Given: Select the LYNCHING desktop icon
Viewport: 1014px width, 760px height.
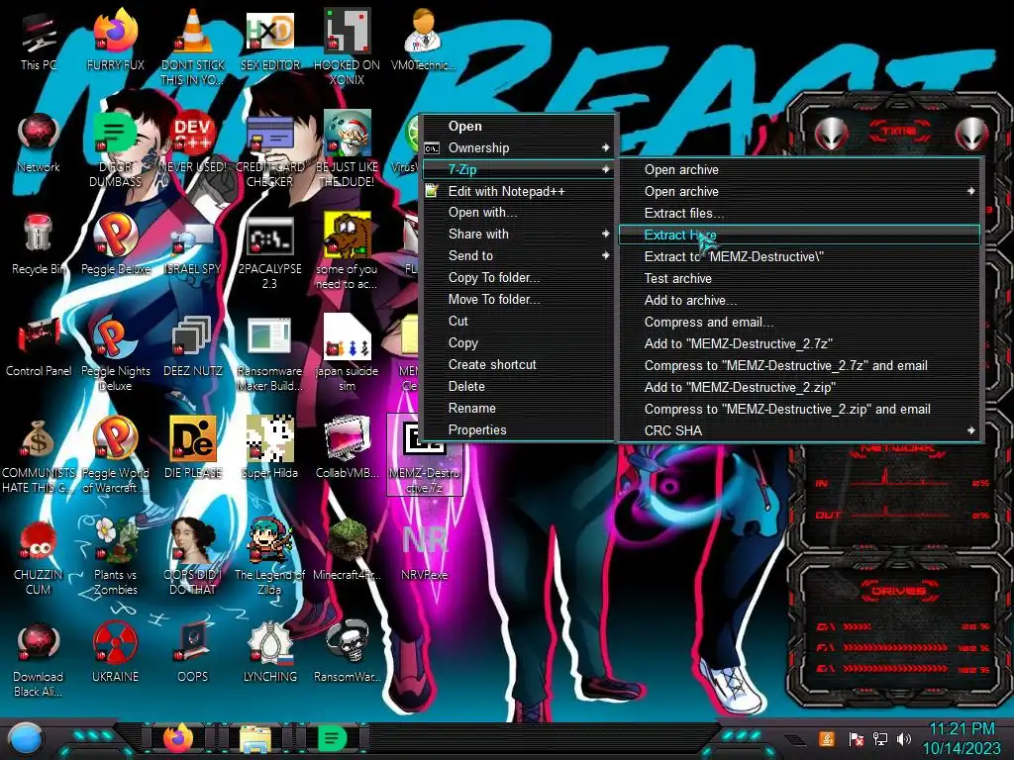Looking at the screenshot, I should [269, 653].
